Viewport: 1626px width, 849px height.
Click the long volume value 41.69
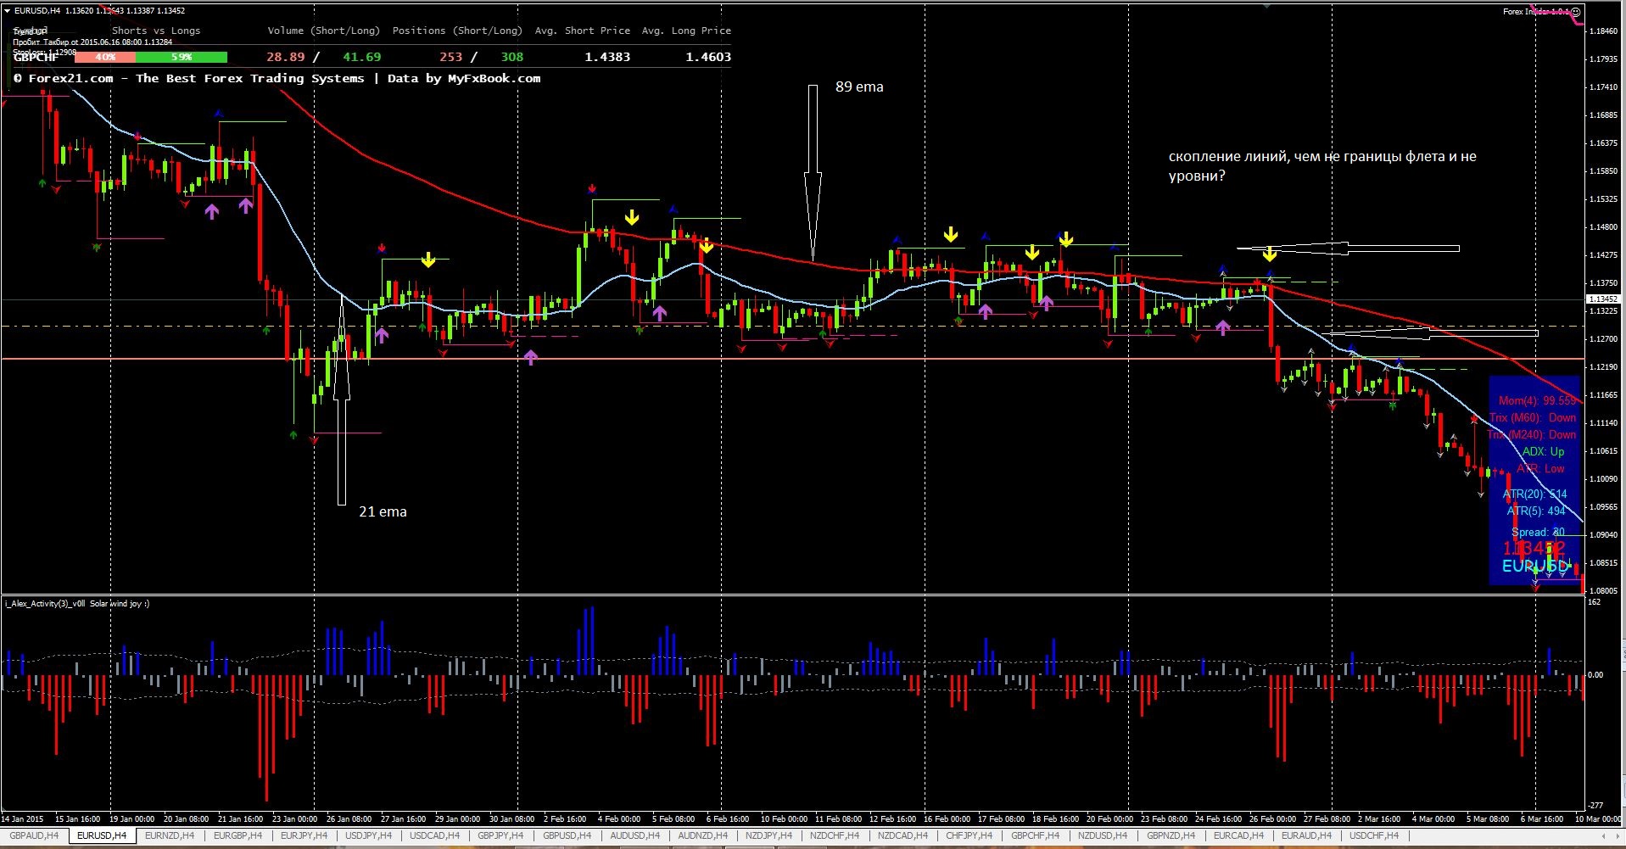coord(361,57)
